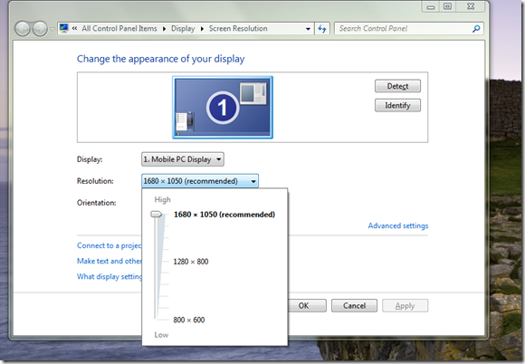Click the Detect button
The height and width of the screenshot is (364, 525).
click(x=397, y=86)
